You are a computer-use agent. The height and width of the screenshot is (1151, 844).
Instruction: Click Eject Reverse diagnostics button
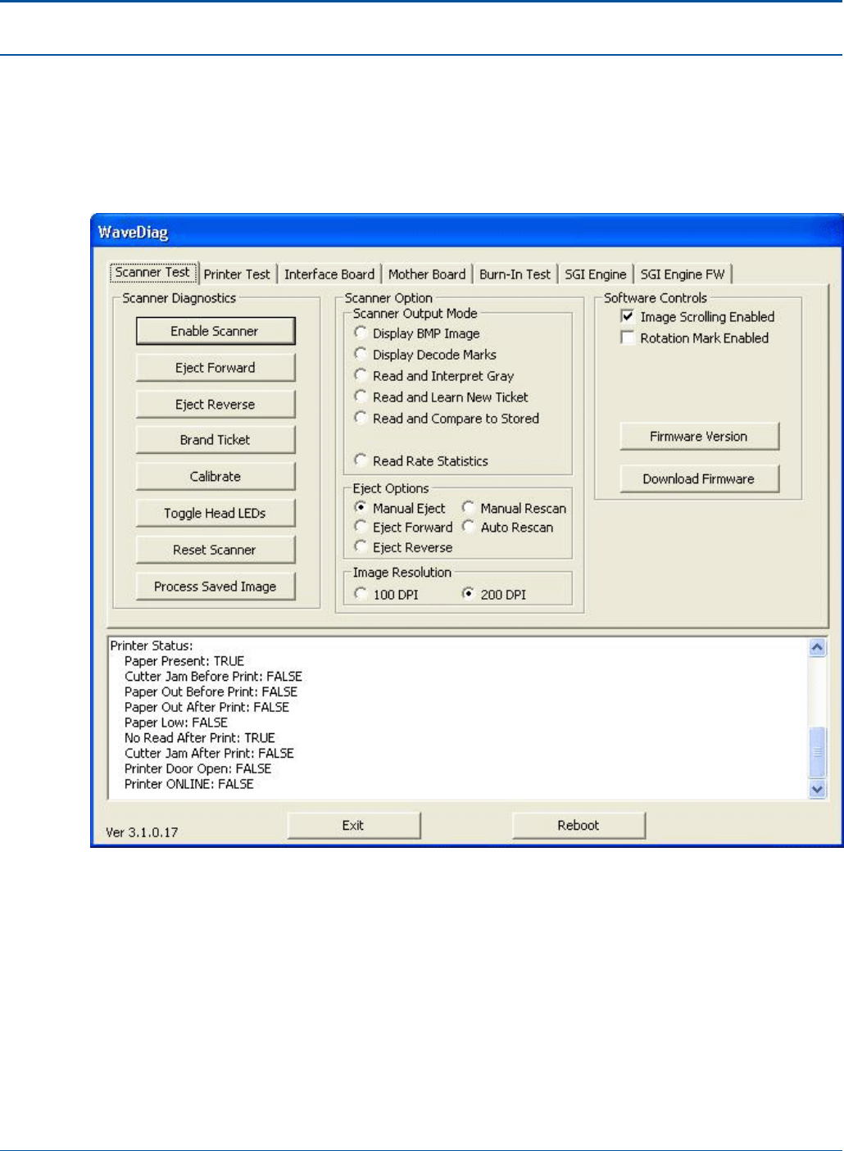tap(215, 405)
